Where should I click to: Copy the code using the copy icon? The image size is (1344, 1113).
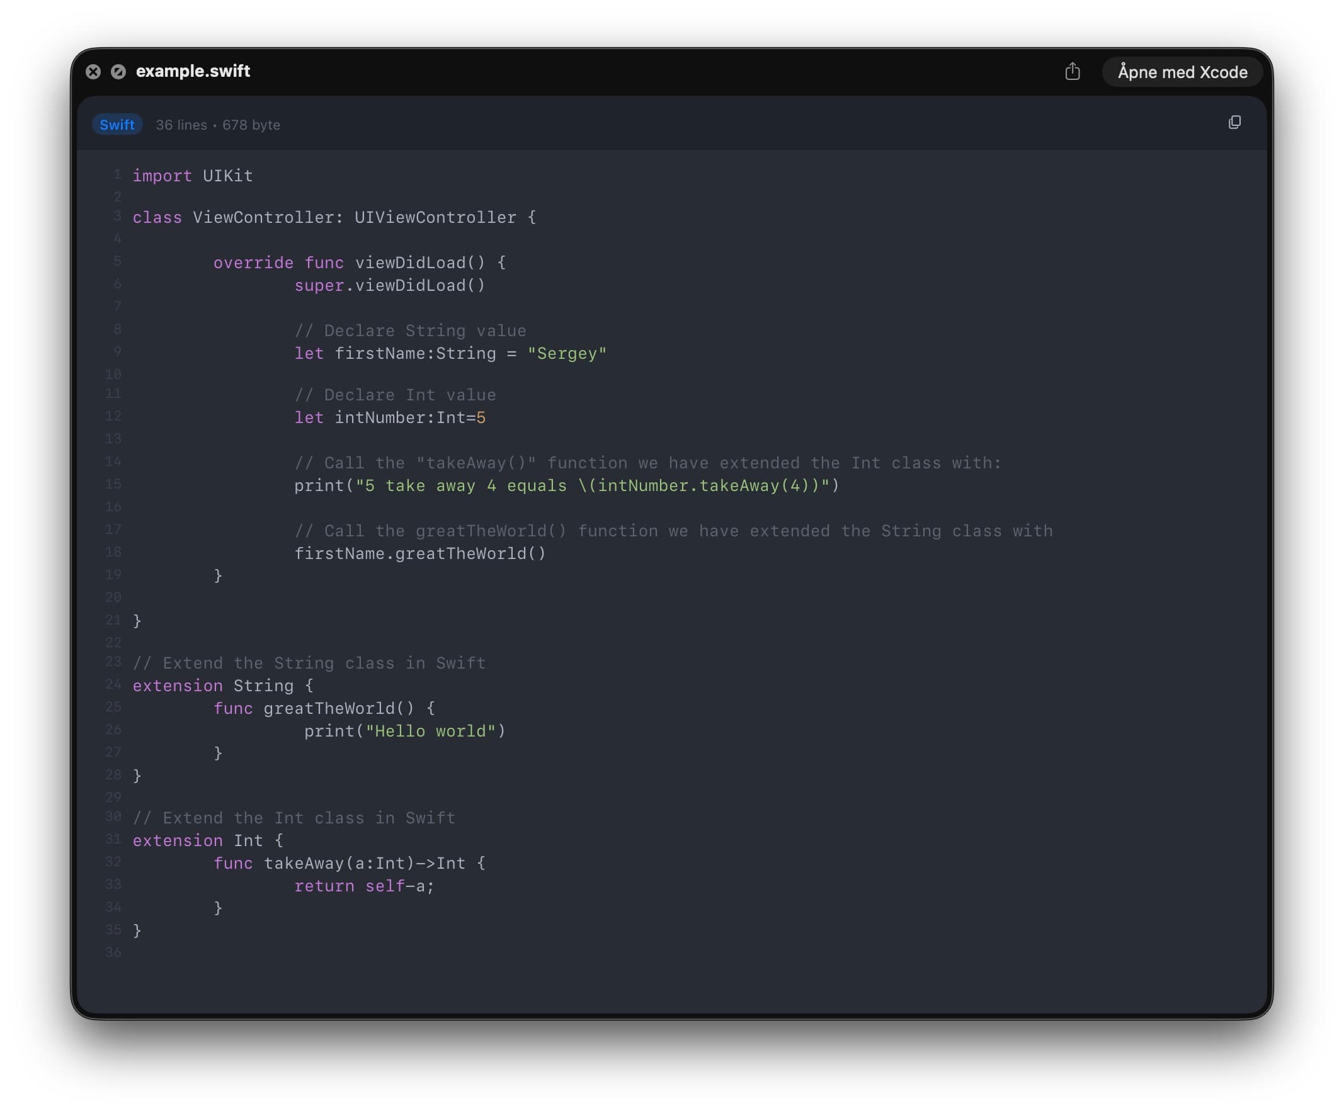[x=1235, y=121]
